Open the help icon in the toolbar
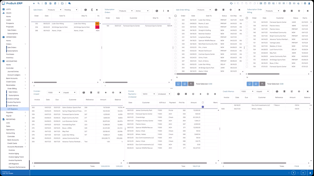The width and height of the screenshot is (314, 176). click(x=290, y=3)
